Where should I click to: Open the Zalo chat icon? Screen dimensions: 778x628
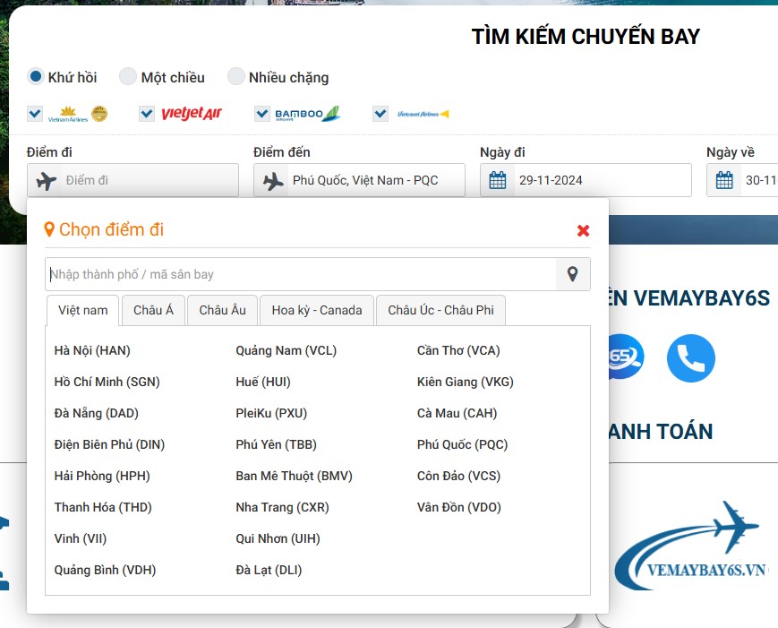(x=624, y=357)
